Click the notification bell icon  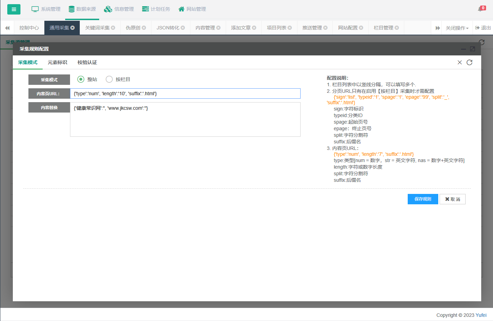481,9
